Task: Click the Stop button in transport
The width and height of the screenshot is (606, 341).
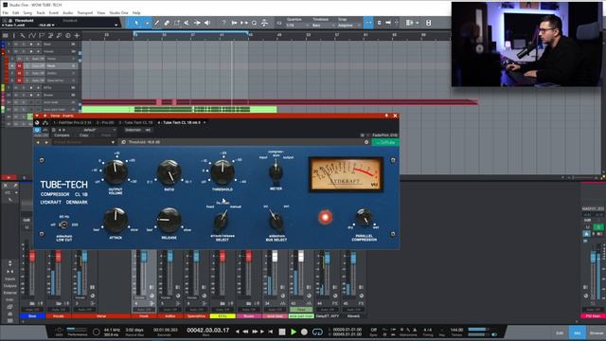Action: tap(282, 332)
